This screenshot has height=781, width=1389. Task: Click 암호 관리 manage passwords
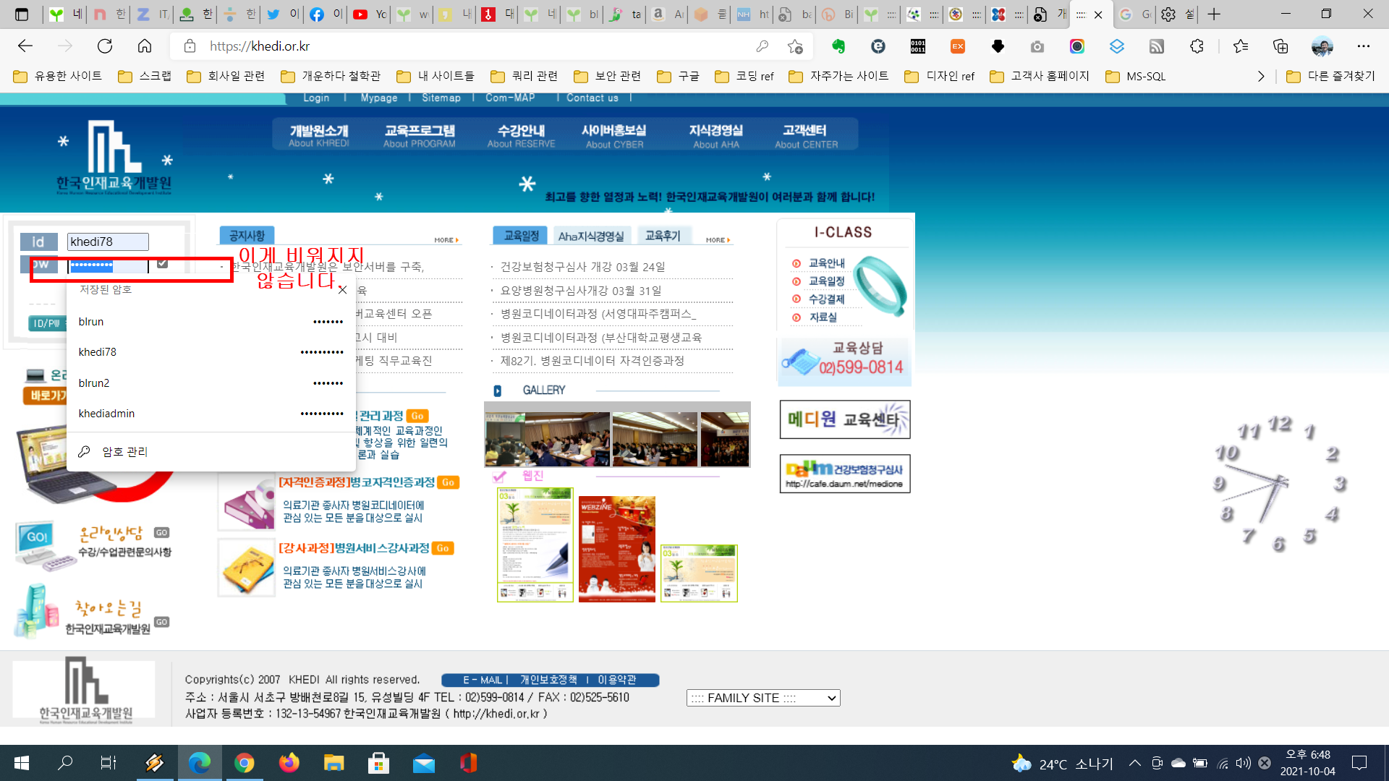(124, 452)
